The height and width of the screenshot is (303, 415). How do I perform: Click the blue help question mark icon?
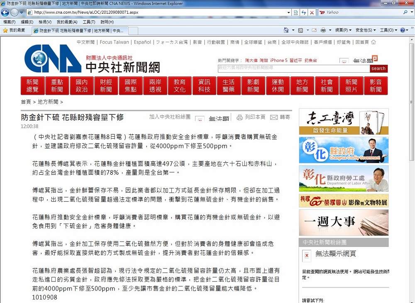tap(402, 30)
